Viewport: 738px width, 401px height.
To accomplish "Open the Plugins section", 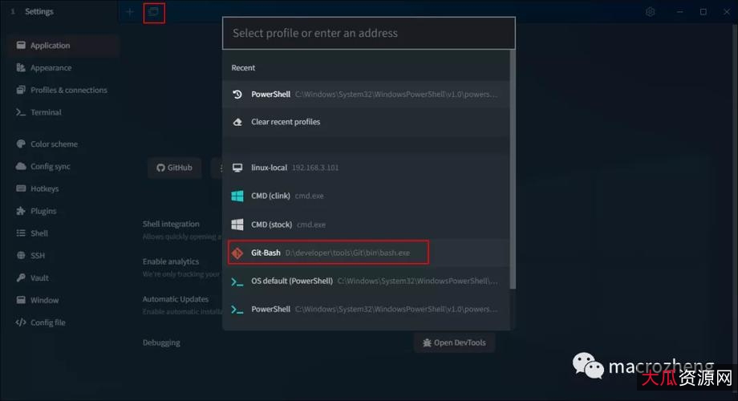I will pyautogui.click(x=43, y=211).
